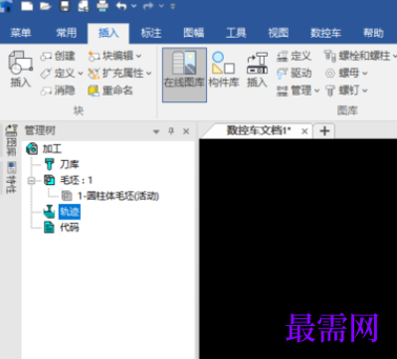Open the Redo history dropdown arrow
Viewport: 397px width, 359px height.
pyautogui.click(x=161, y=6)
